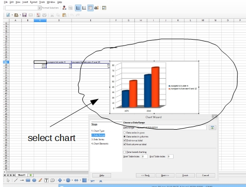
Task: Click Cancel in Chart Wizard
Action: click(x=205, y=175)
